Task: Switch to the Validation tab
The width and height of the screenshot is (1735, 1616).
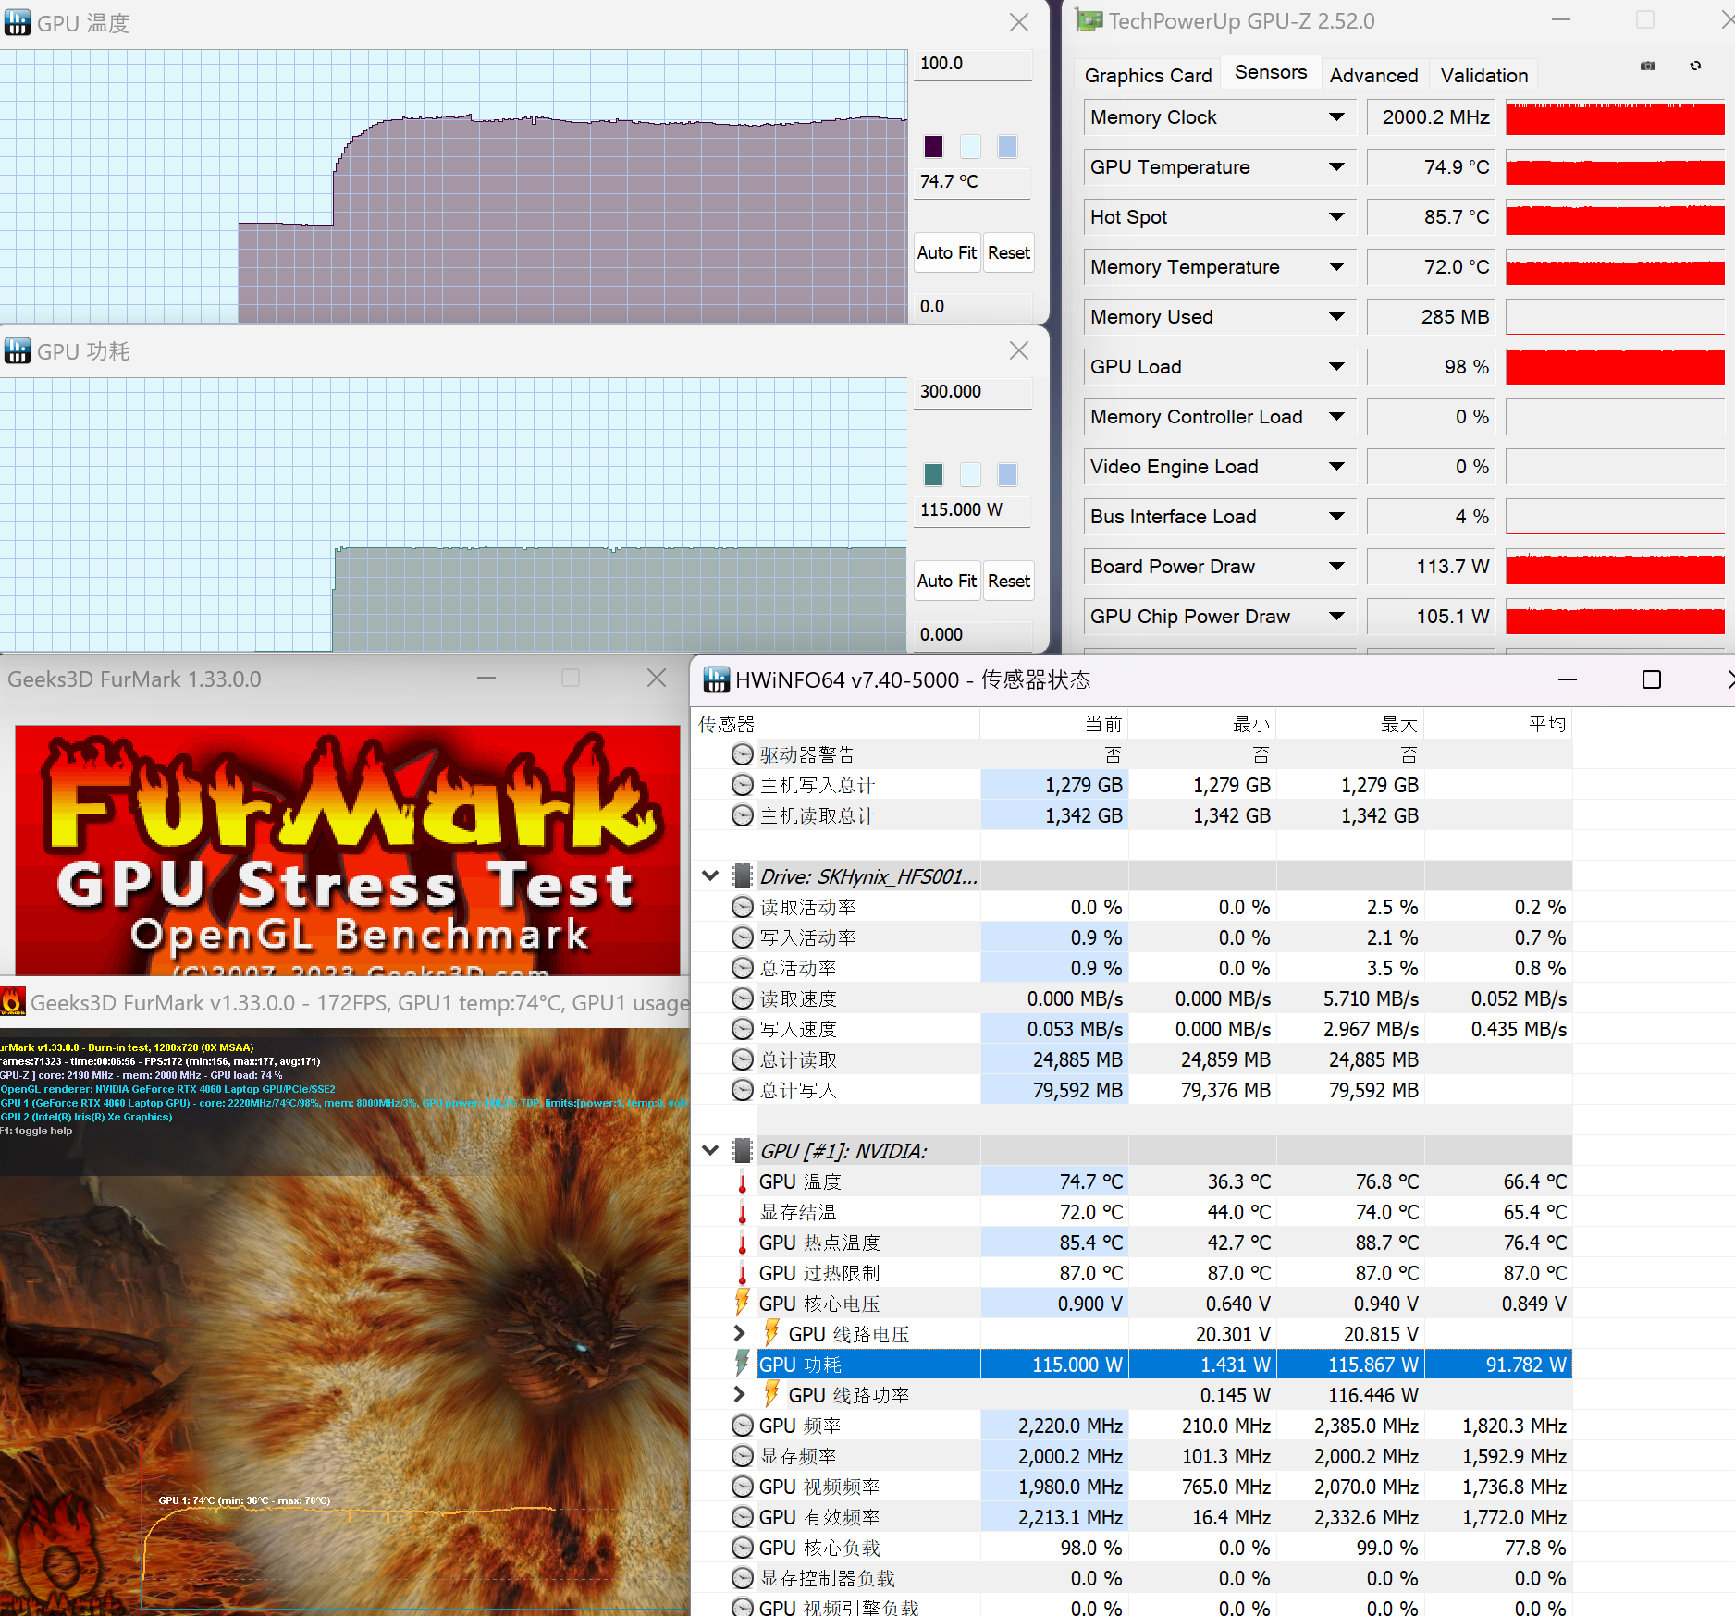Action: pyautogui.click(x=1483, y=76)
